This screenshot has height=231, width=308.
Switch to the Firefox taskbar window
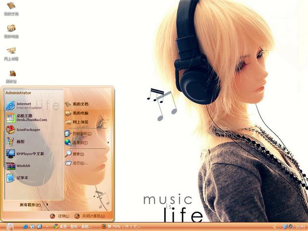pos(121,227)
